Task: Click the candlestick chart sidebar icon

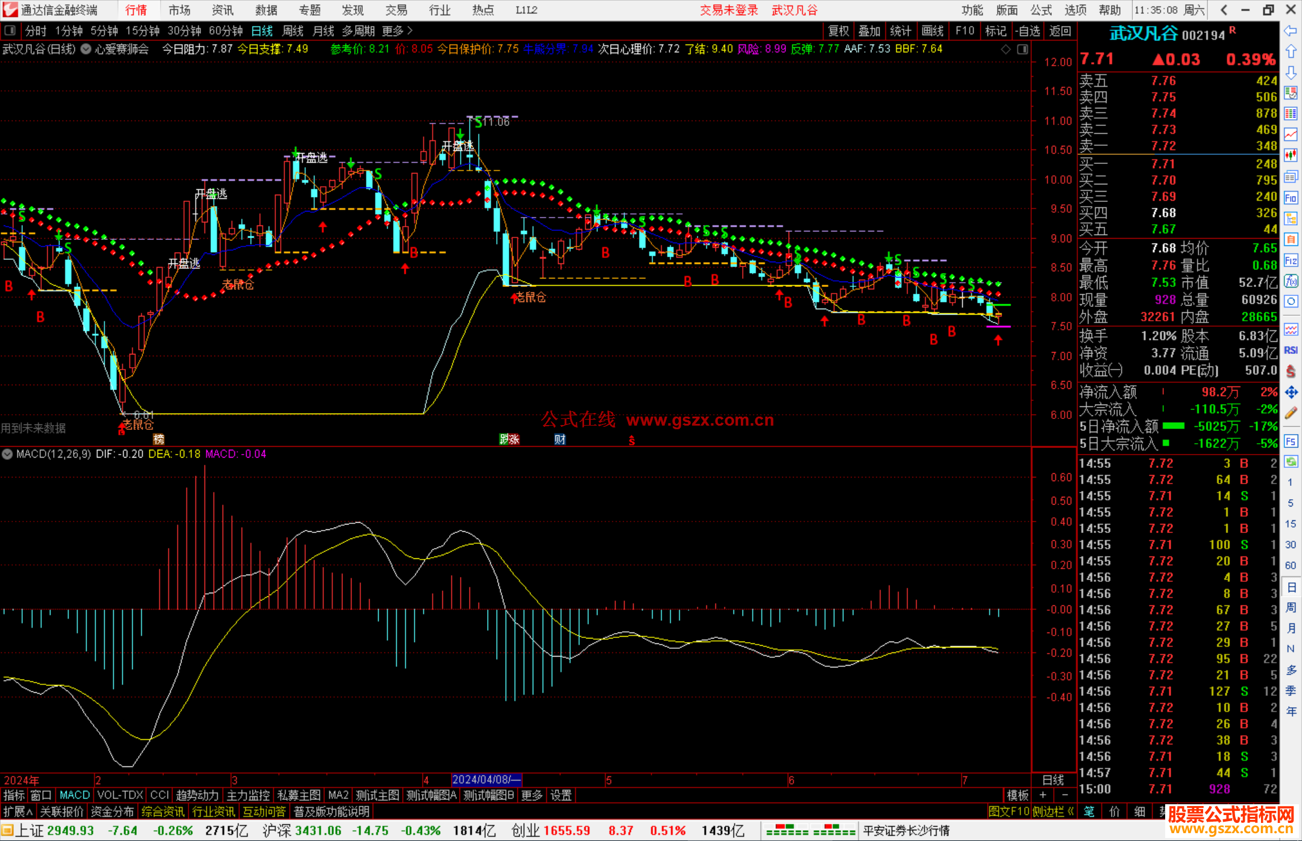Action: click(1291, 155)
